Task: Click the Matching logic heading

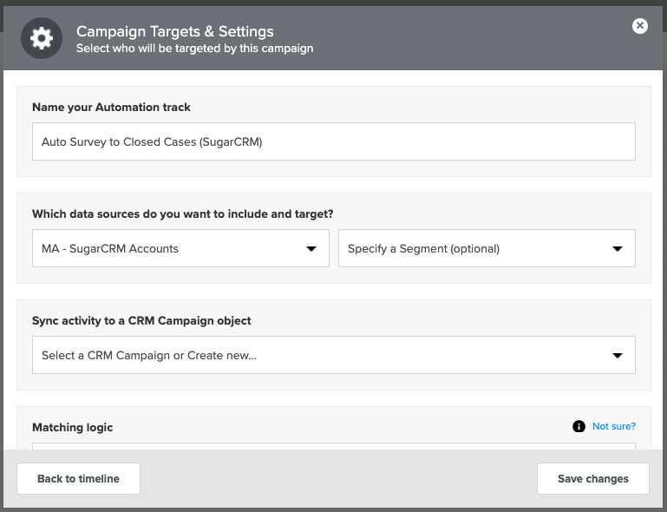Action: point(73,427)
